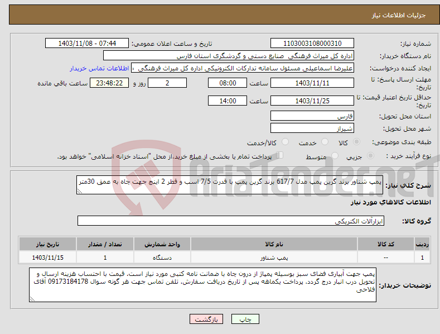Viewport: 440px width, 334px height.
Task: Click the validity time field 14:00
Action: pos(228,101)
